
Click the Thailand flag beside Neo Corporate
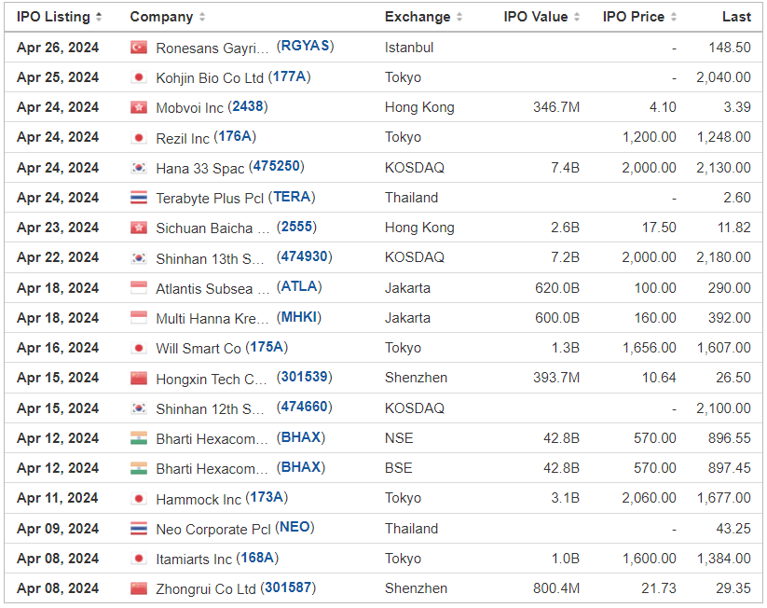point(139,528)
